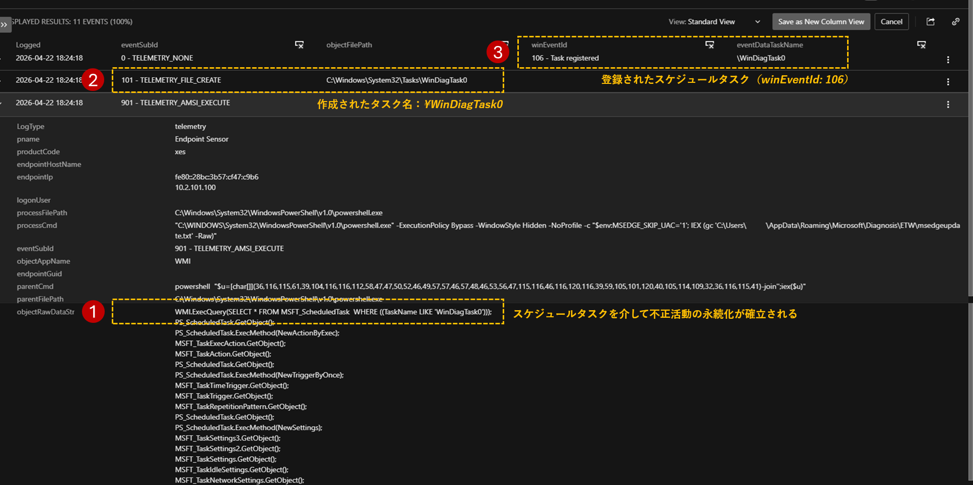
Task: Click the MSFT_TaskNetworkSettings.GetObject() line
Action: point(239,480)
